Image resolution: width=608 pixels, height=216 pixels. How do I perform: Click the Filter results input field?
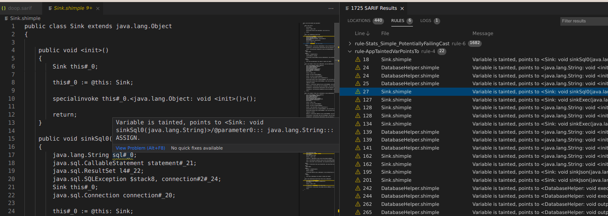pyautogui.click(x=584, y=21)
